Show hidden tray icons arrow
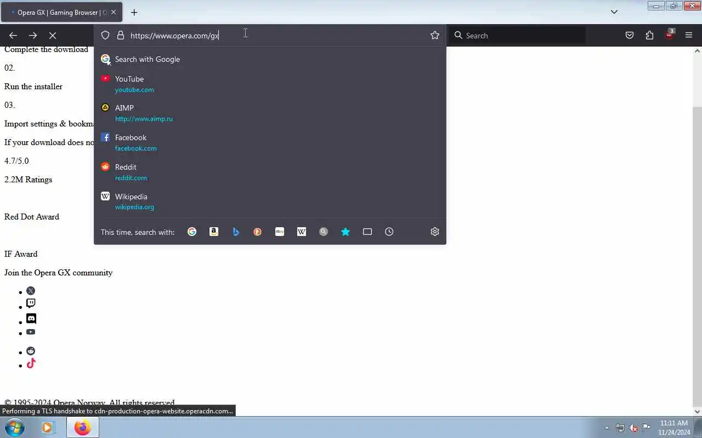Screen dimensions: 702x438 [607, 428]
